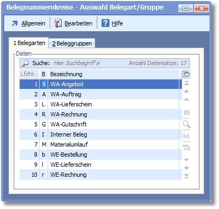The image size is (219, 209).
Task: Click the LfdNr. column header
Action: click(29, 74)
